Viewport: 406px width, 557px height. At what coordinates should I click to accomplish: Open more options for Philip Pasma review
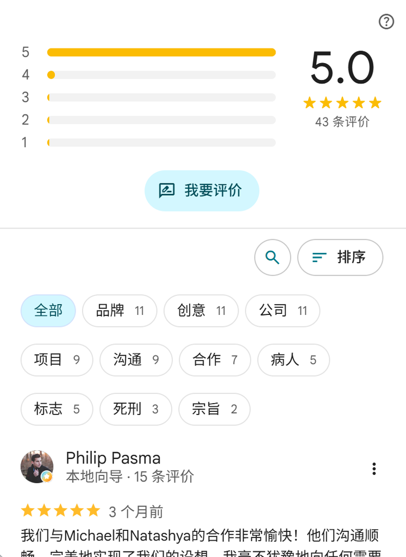click(374, 468)
